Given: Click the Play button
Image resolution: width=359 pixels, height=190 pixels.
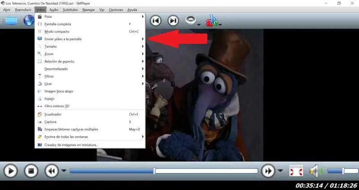Looking at the screenshot, I should coord(10,171).
